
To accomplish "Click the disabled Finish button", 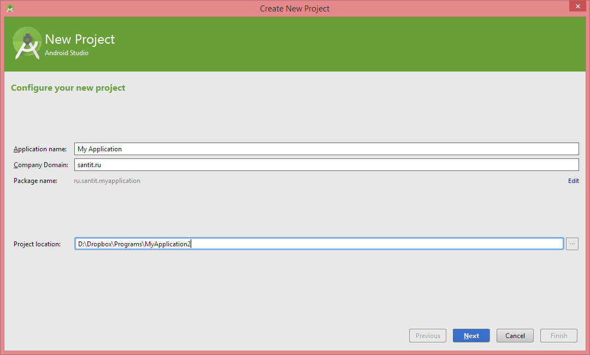I will [558, 336].
